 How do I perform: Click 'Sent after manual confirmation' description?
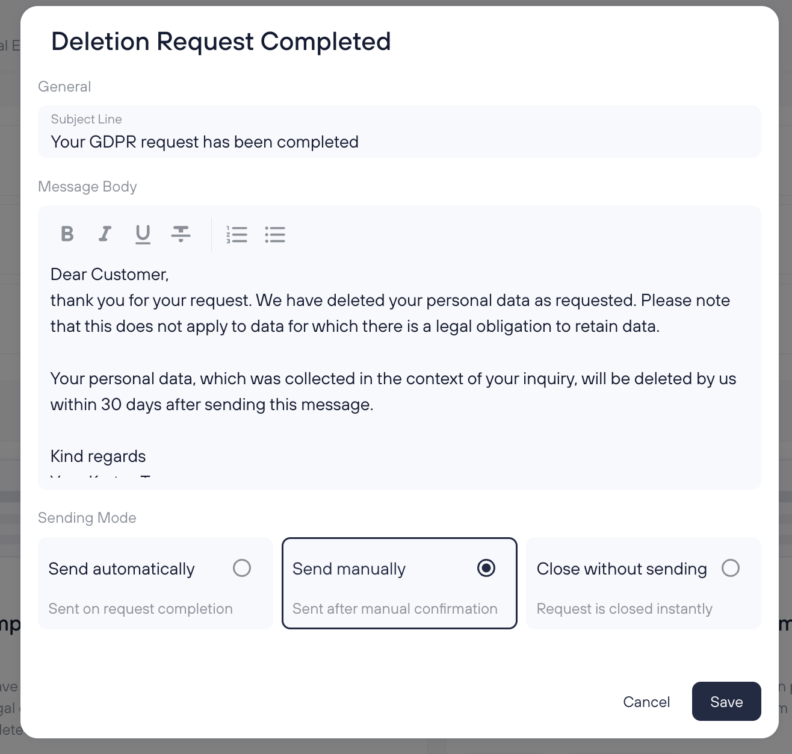(395, 609)
